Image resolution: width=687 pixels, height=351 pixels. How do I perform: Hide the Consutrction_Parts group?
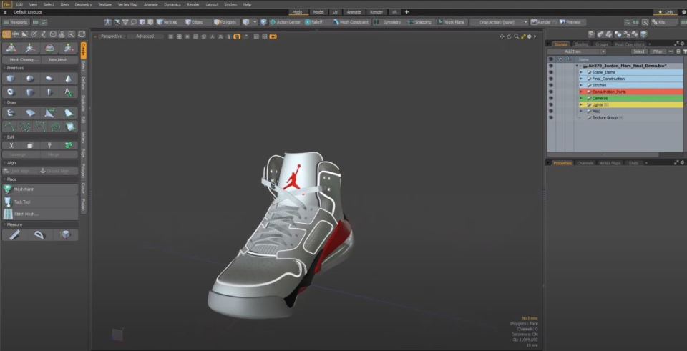click(551, 92)
